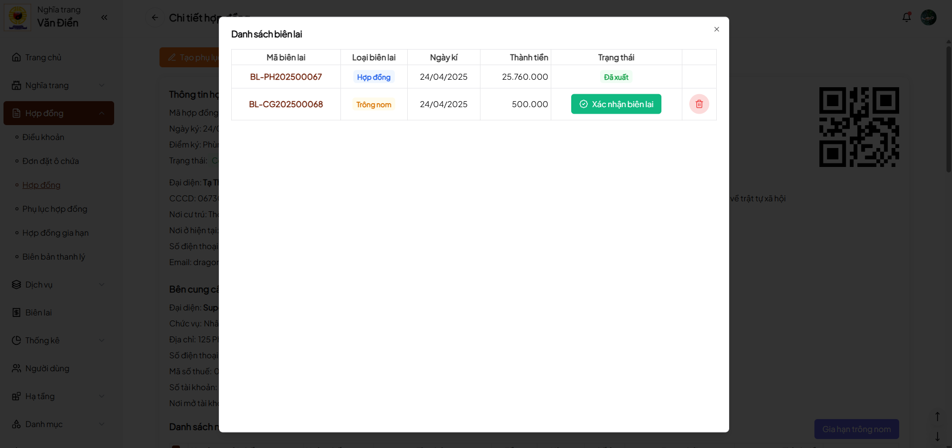Select Phụ lục hợp đồng submenu item
952x448 pixels.
click(55, 209)
